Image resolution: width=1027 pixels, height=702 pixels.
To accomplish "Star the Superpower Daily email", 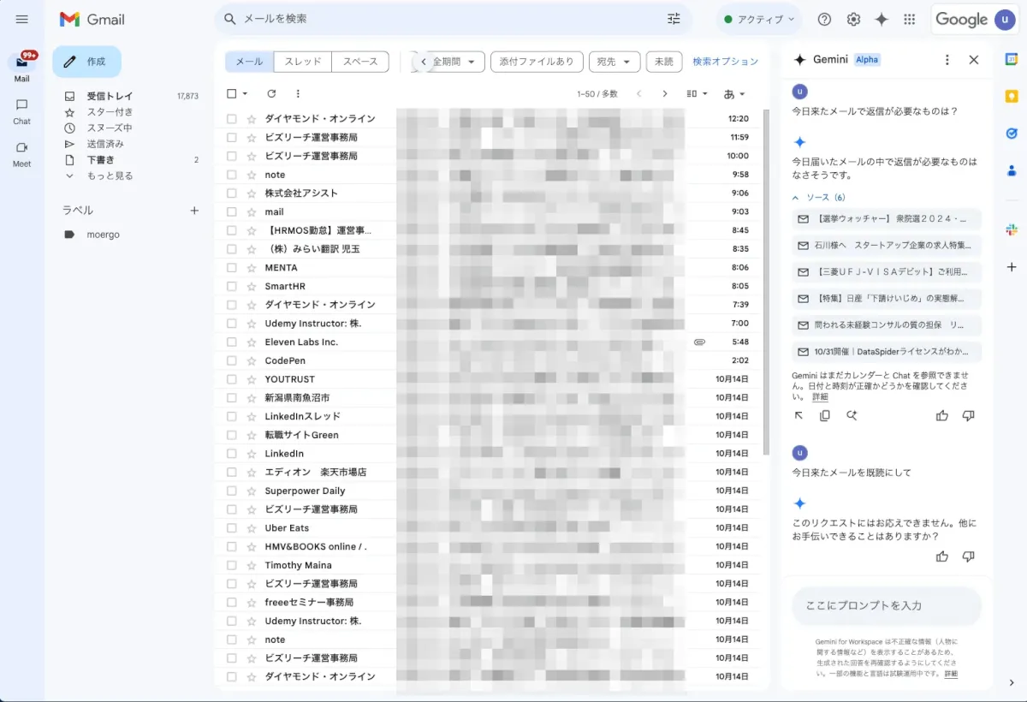I will click(x=251, y=491).
